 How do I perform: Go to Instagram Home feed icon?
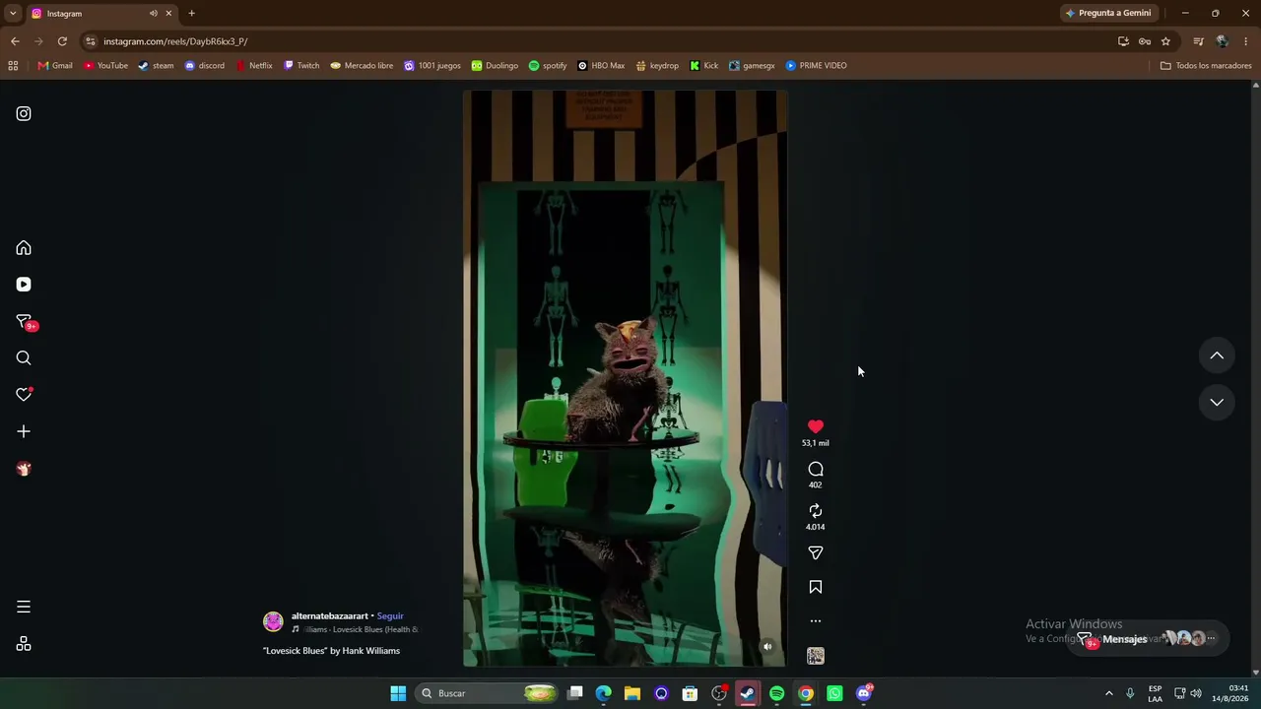click(x=24, y=248)
